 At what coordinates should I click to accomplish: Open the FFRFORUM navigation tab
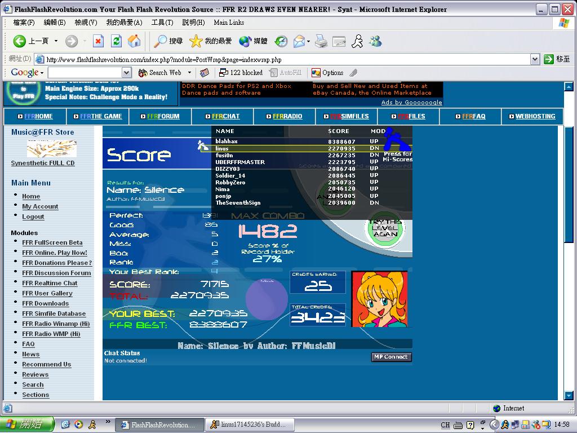(160, 116)
